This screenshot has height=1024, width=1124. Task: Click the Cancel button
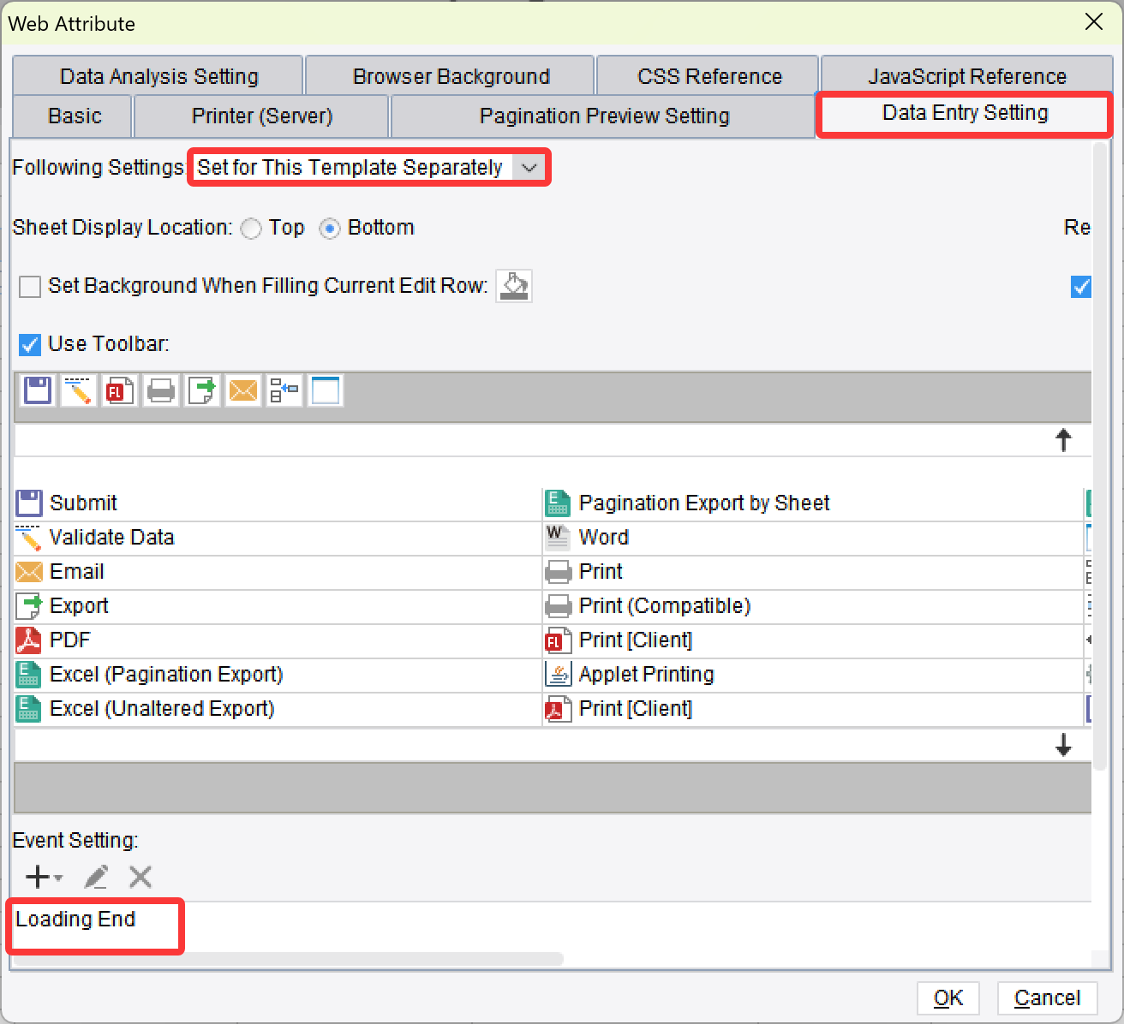[x=1046, y=997]
